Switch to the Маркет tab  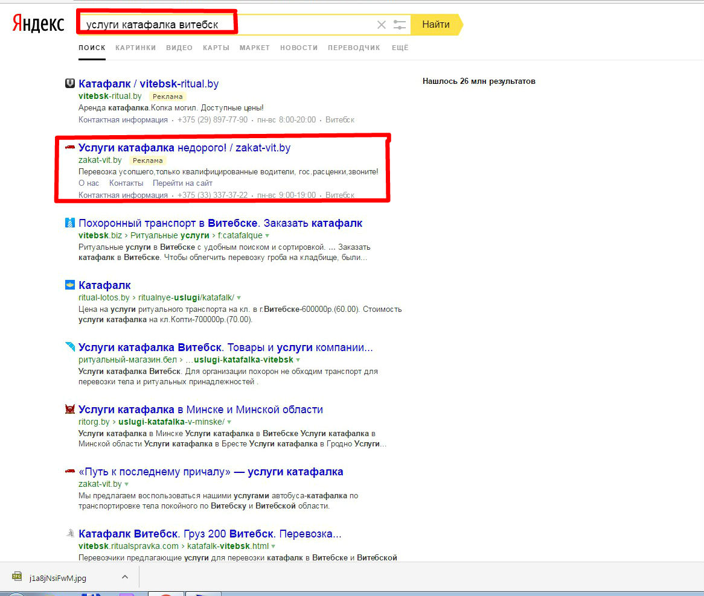(255, 48)
